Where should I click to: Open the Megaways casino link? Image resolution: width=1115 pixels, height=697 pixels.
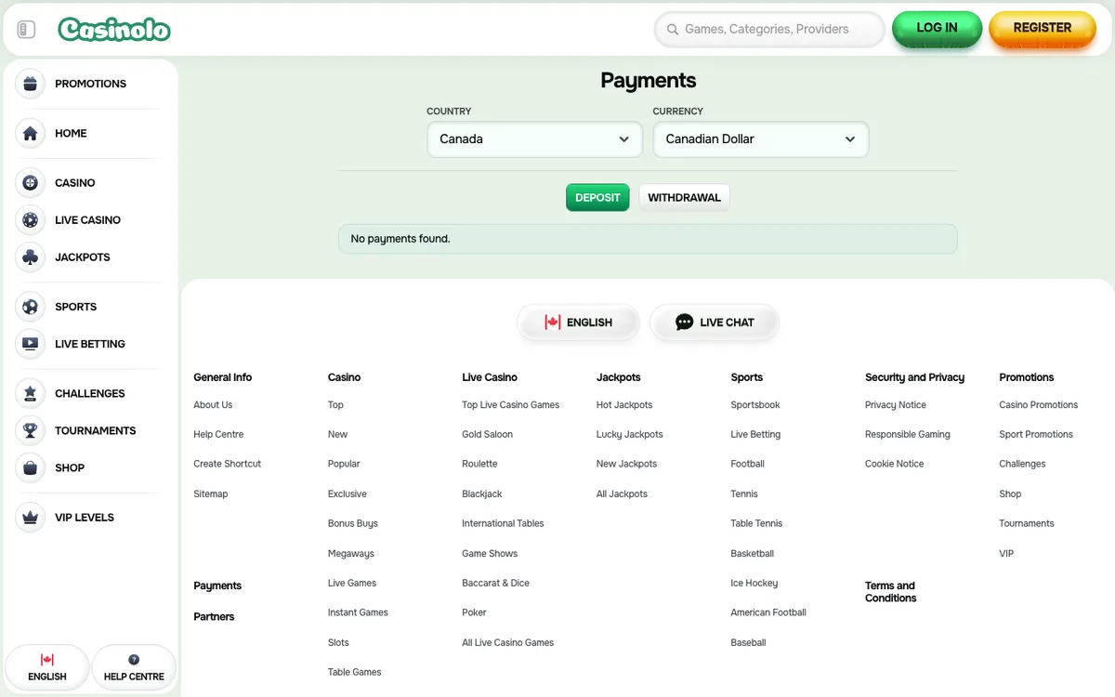point(351,554)
